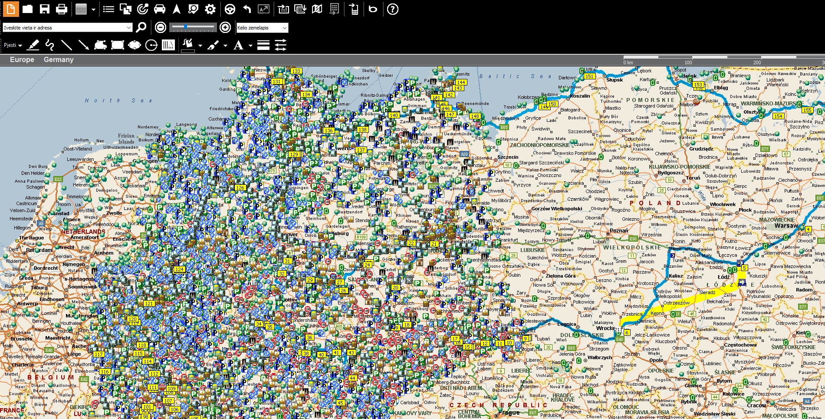Select the rectangle shape tool

[x=118, y=45]
